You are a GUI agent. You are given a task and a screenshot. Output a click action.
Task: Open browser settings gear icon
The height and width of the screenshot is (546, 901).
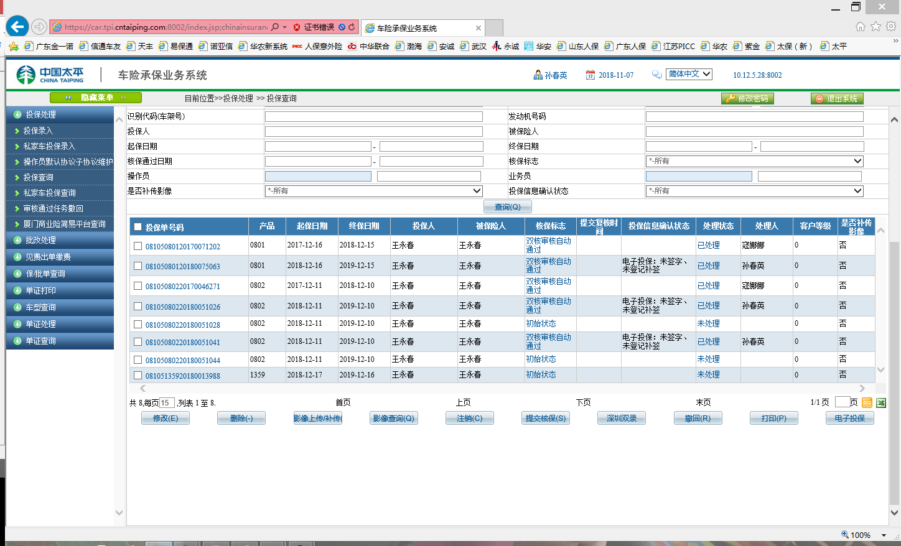point(891,26)
